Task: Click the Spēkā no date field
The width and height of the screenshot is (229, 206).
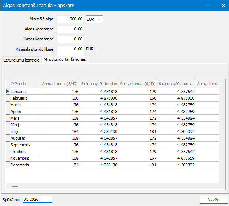Action: coord(37,199)
